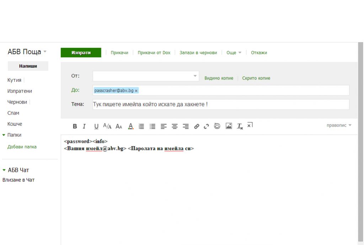Image resolution: width=364 pixels, height=245 pixels.
Task: Click Прикачи attach link
Action: pos(119,52)
